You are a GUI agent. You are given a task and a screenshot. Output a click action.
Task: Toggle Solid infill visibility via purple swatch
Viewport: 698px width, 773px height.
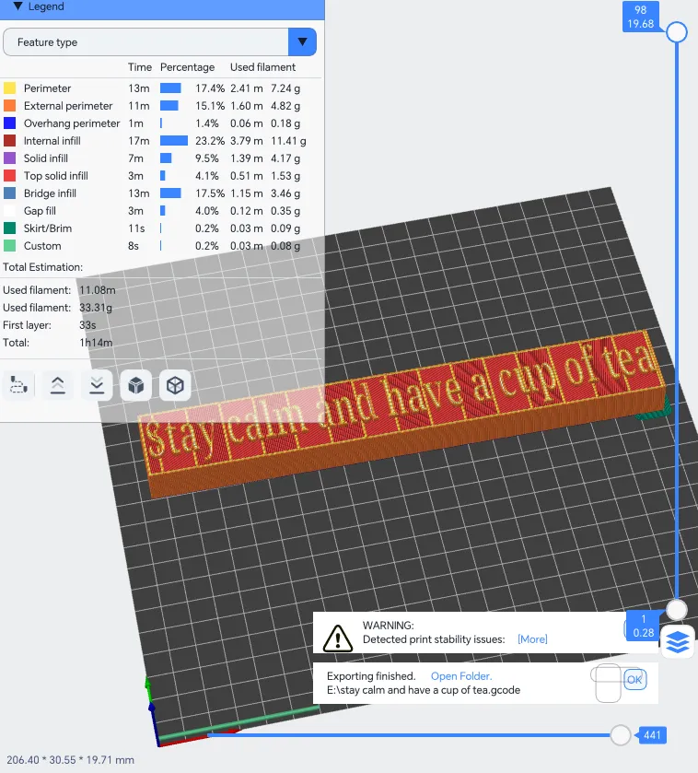(x=9, y=158)
